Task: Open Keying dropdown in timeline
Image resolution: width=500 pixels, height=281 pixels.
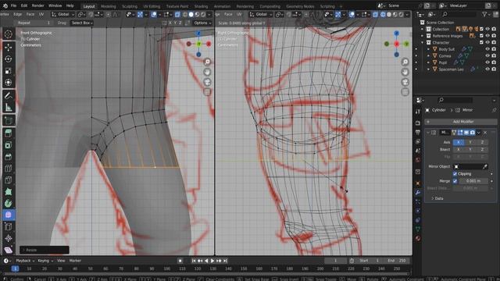Action: (x=45, y=261)
